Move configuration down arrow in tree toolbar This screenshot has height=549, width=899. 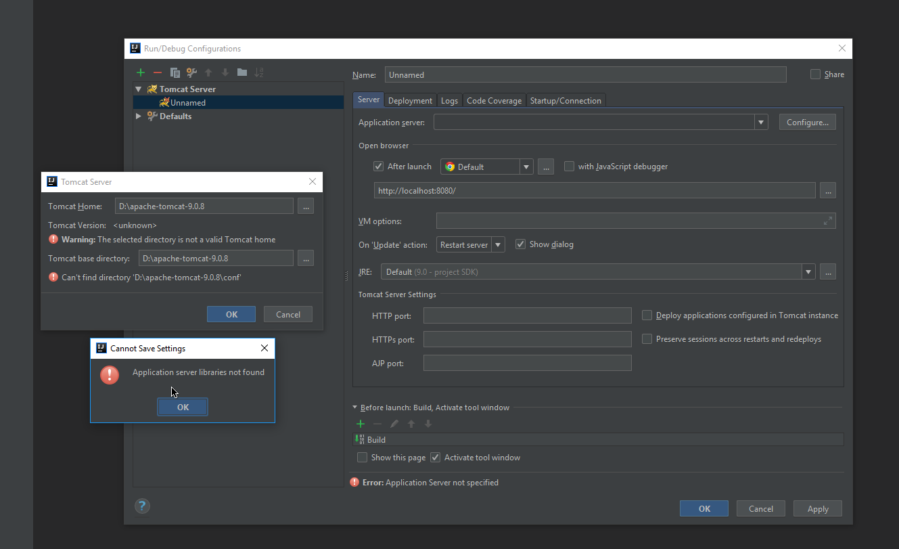pyautogui.click(x=225, y=72)
